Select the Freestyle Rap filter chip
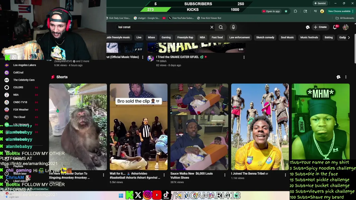Screen dimensions: 356x200 point(185,37)
